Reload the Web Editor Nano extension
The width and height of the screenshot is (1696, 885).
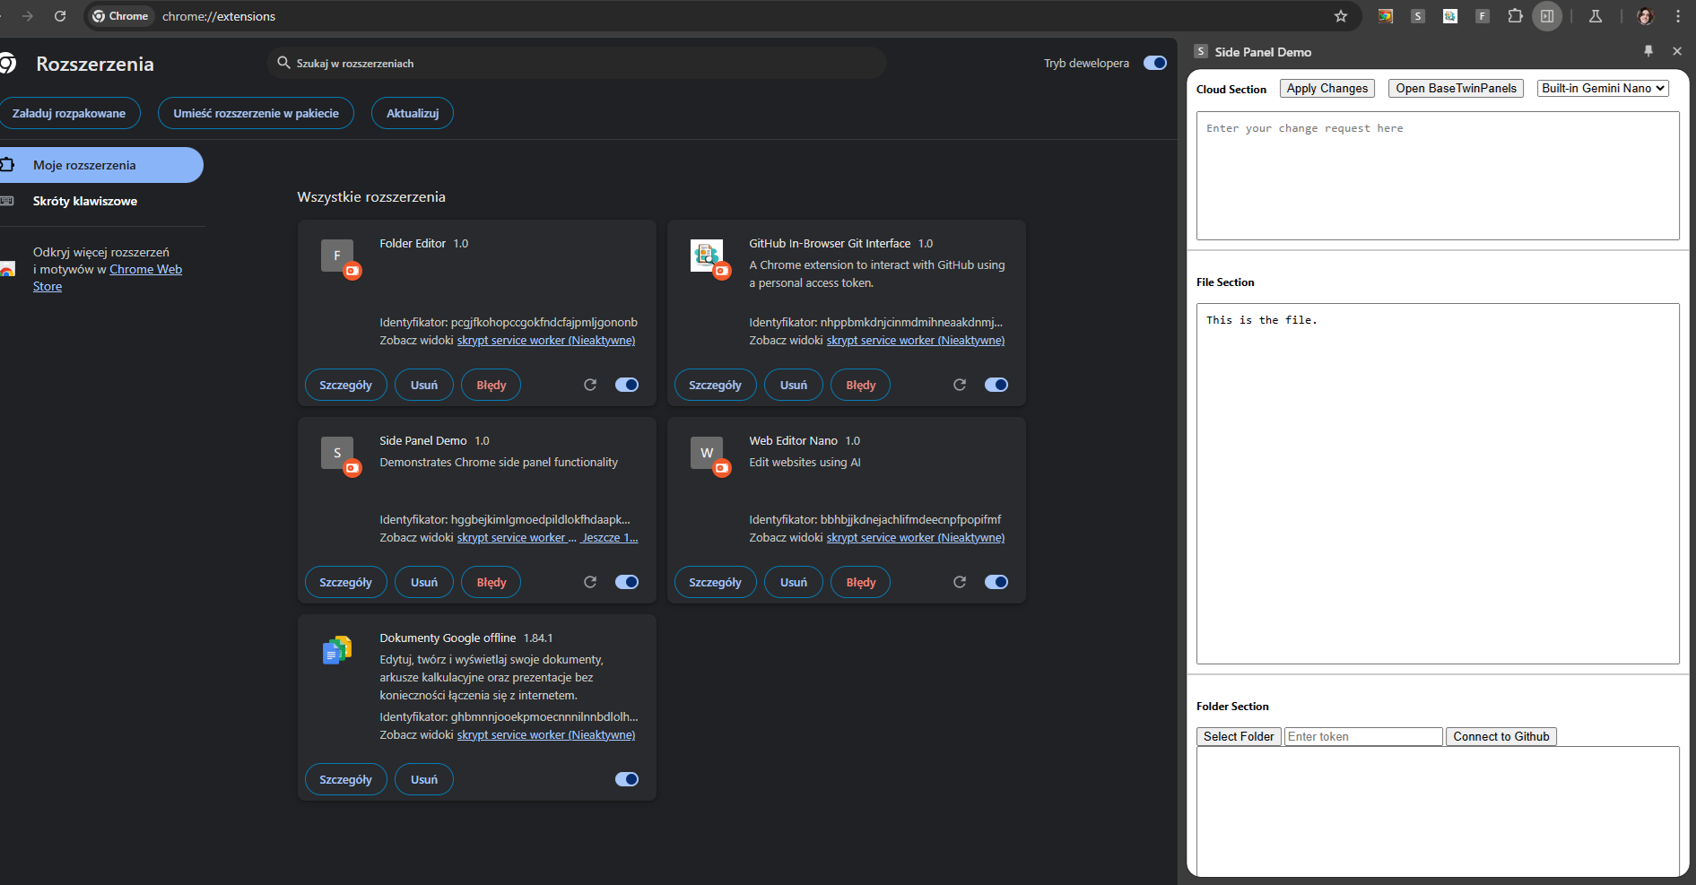coord(960,582)
